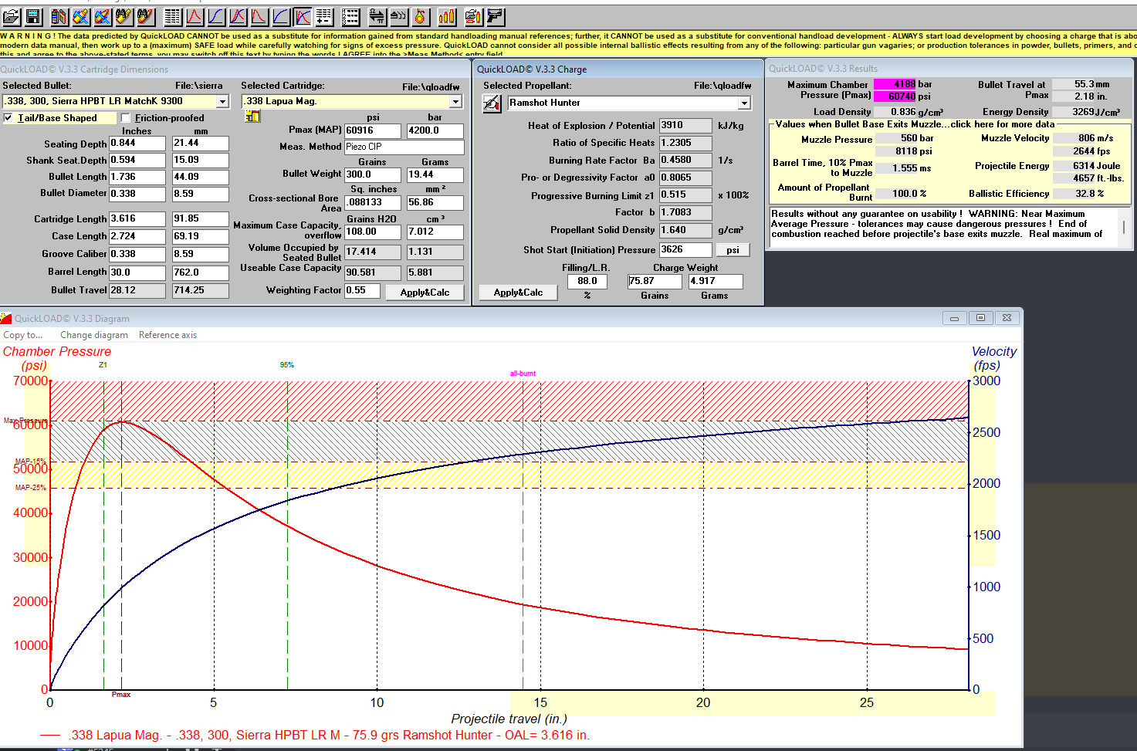Select the symmetric red pressure peak diagram icon
This screenshot has height=751, width=1137.
pyautogui.click(x=193, y=16)
